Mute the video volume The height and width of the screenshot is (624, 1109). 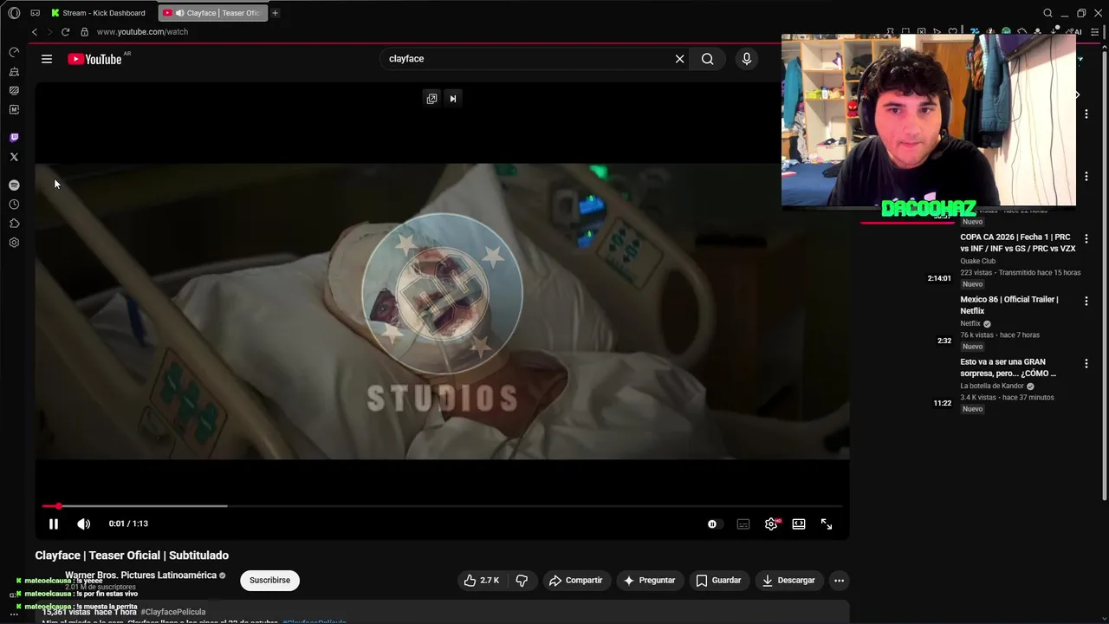83,523
